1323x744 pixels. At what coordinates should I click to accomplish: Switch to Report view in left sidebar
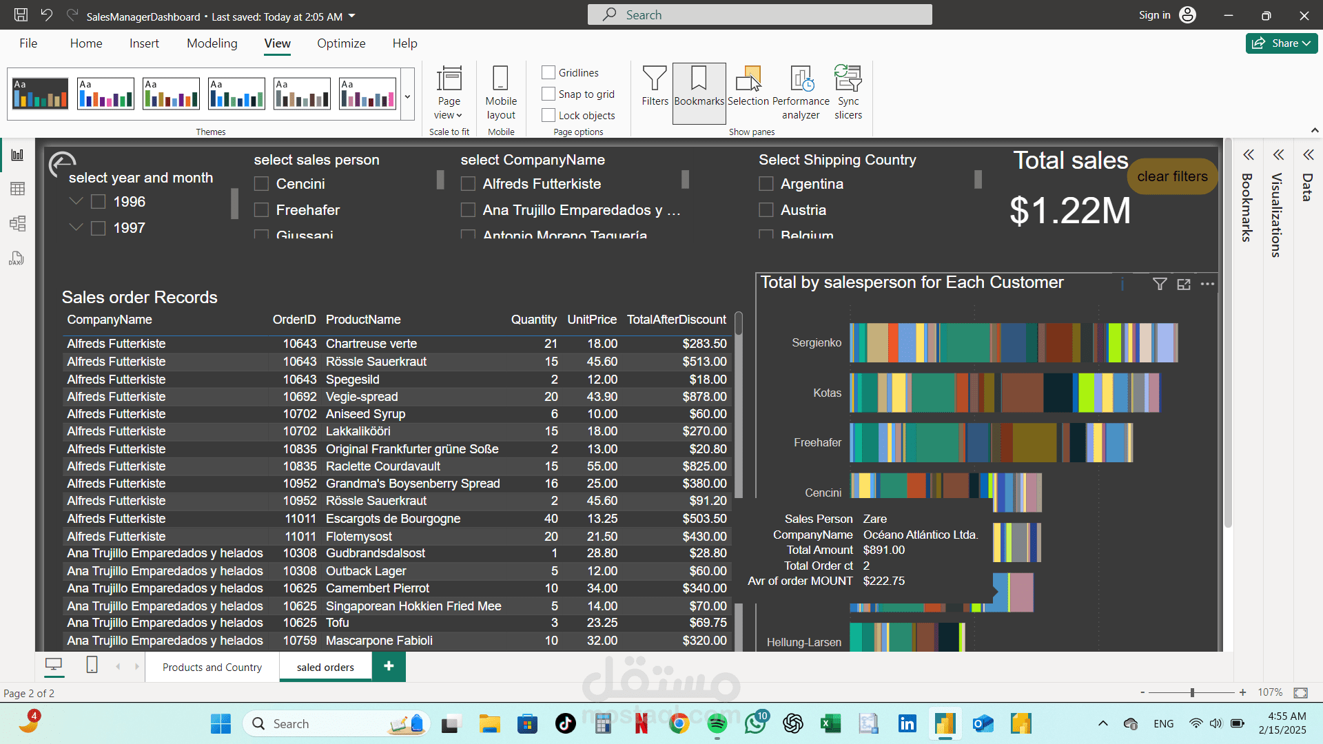pyautogui.click(x=17, y=155)
